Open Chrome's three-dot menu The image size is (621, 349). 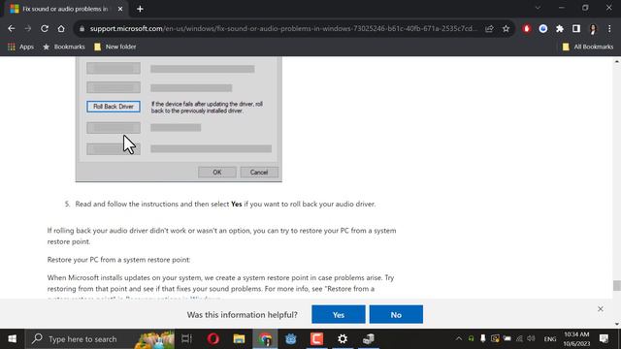pyautogui.click(x=609, y=28)
